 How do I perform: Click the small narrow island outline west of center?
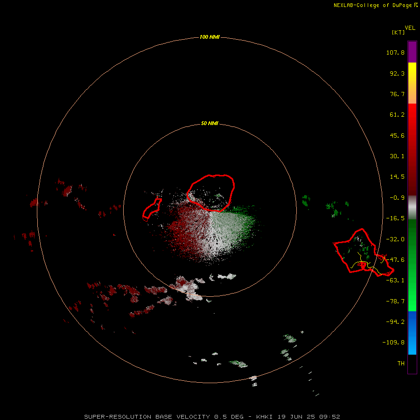[152, 210]
